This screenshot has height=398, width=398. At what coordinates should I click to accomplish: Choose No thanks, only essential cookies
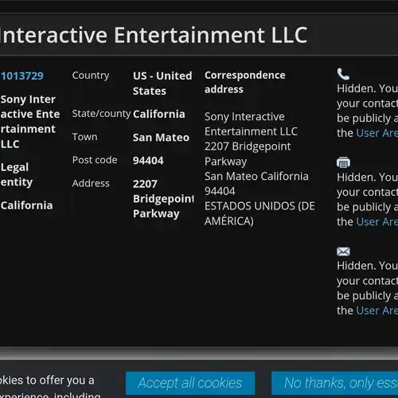pos(335,383)
